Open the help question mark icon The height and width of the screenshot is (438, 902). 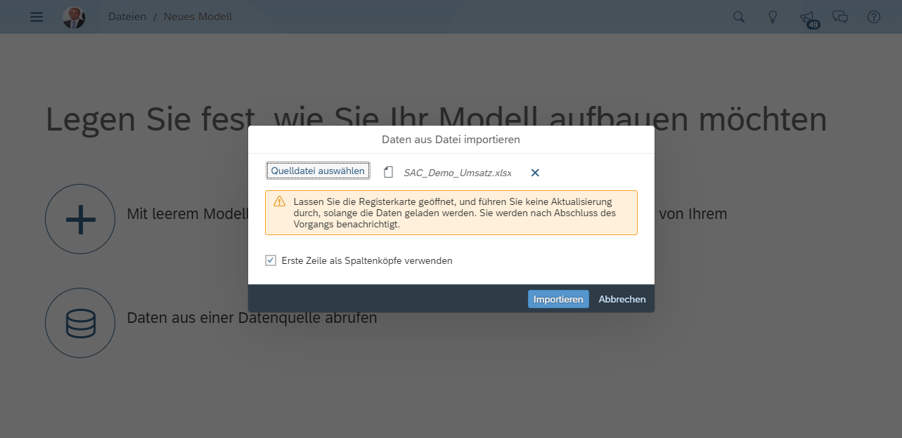point(874,17)
